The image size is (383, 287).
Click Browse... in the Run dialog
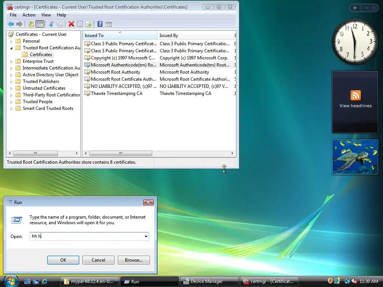pos(134,260)
